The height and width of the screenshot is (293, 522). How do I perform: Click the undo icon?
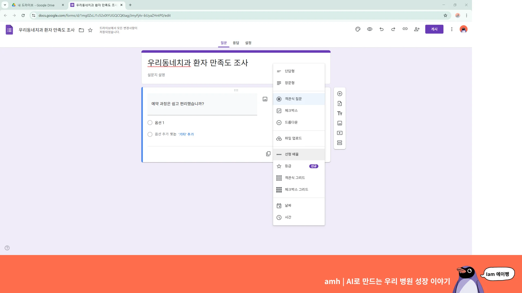[381, 29]
